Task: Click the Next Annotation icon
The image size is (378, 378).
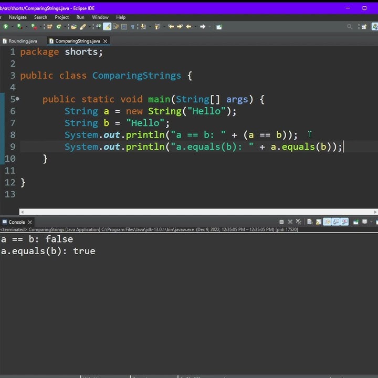Action: click(x=143, y=27)
